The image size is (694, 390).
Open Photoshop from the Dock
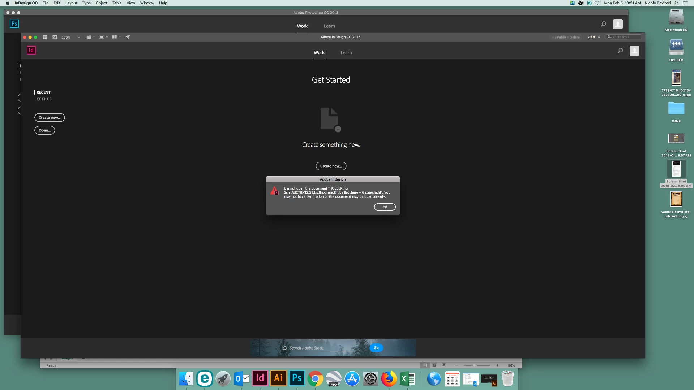(296, 378)
